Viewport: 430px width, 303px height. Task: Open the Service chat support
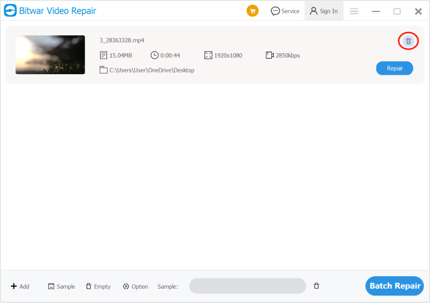click(x=285, y=11)
